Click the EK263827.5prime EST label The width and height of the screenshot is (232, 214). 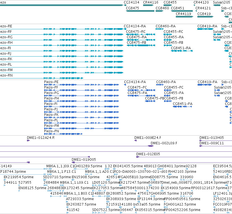[x=81, y=204]
